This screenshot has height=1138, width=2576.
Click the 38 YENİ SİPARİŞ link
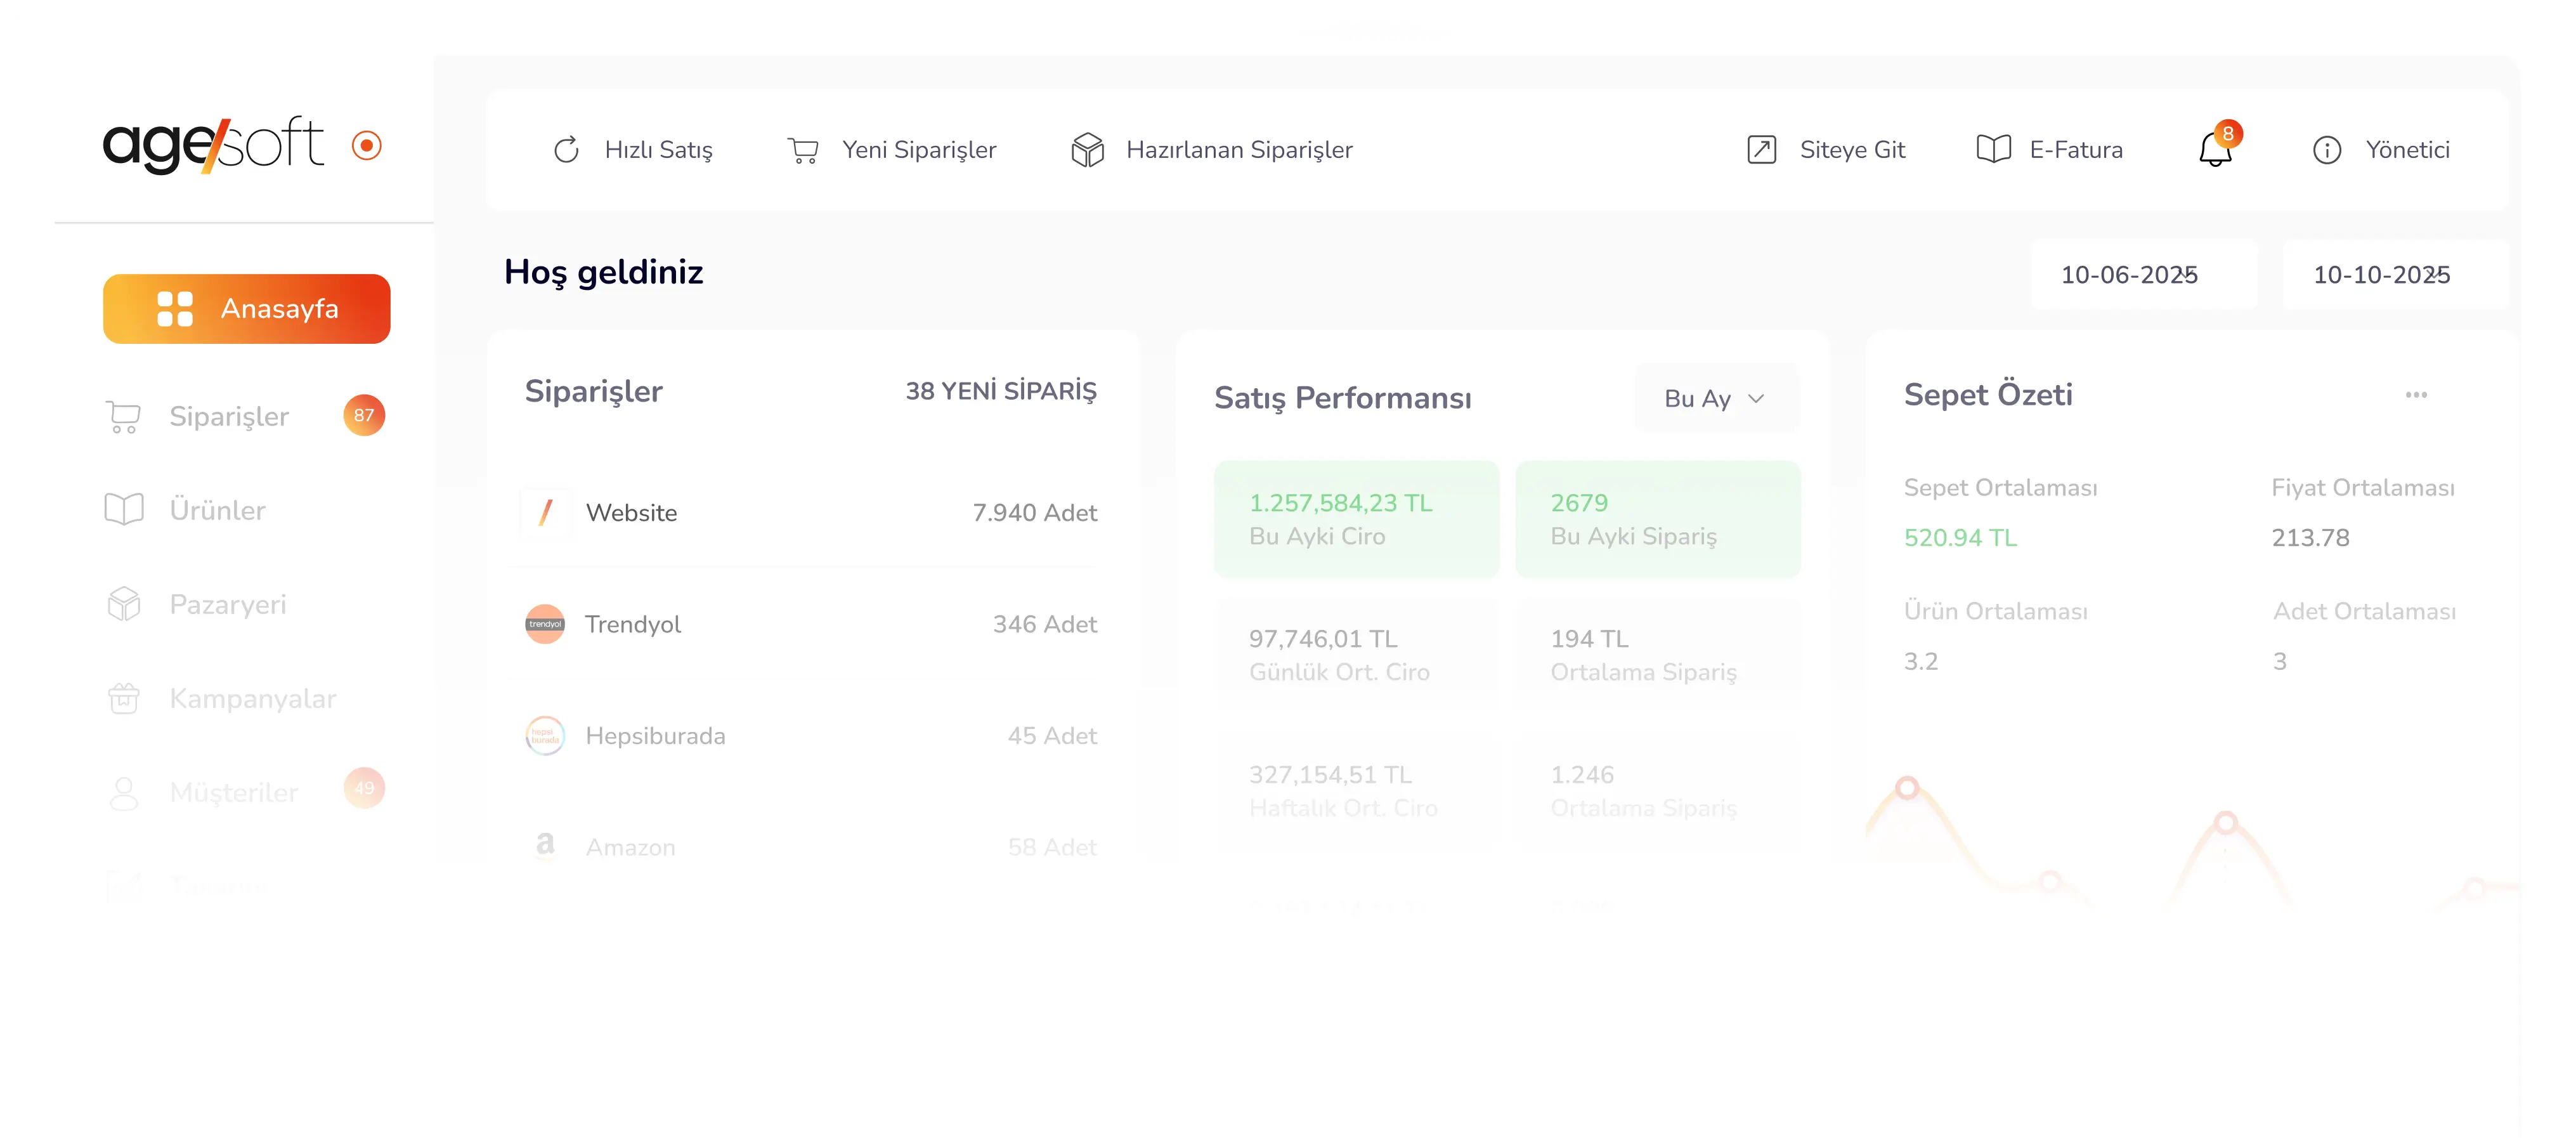click(1000, 391)
